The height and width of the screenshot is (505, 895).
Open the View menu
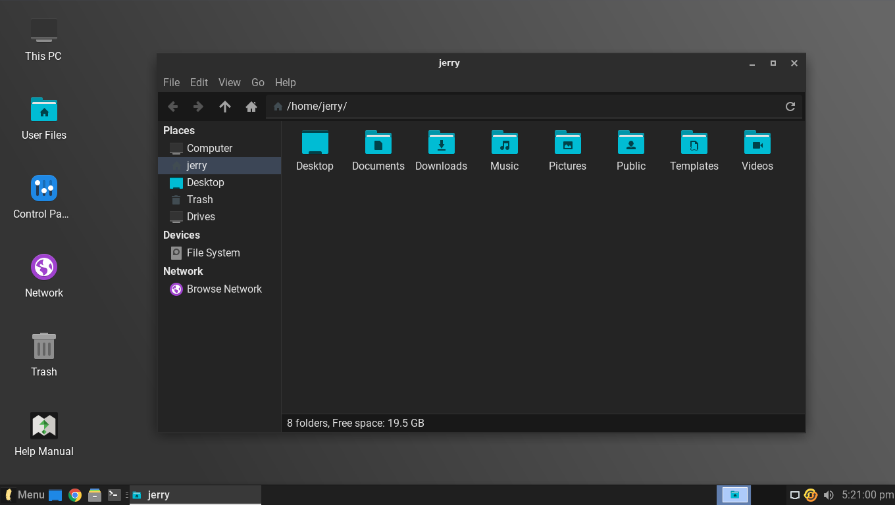pos(229,82)
